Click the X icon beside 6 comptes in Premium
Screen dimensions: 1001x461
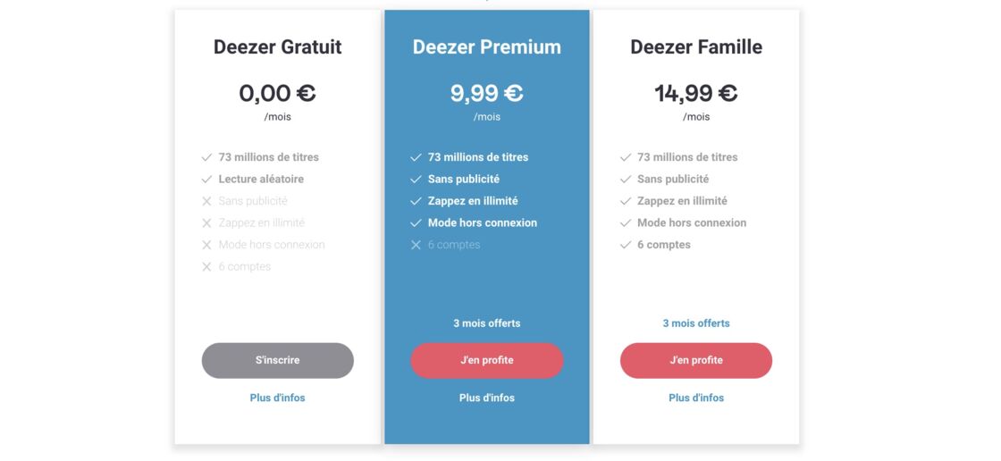tap(416, 245)
